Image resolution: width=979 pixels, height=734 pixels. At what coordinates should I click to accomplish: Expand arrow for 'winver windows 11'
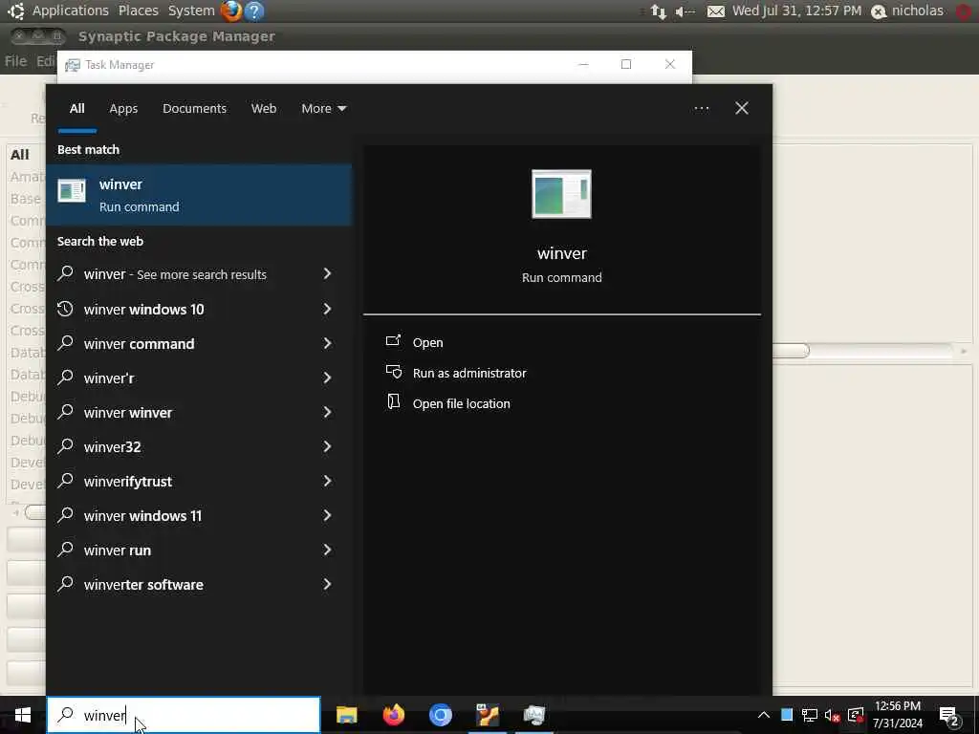point(327,515)
